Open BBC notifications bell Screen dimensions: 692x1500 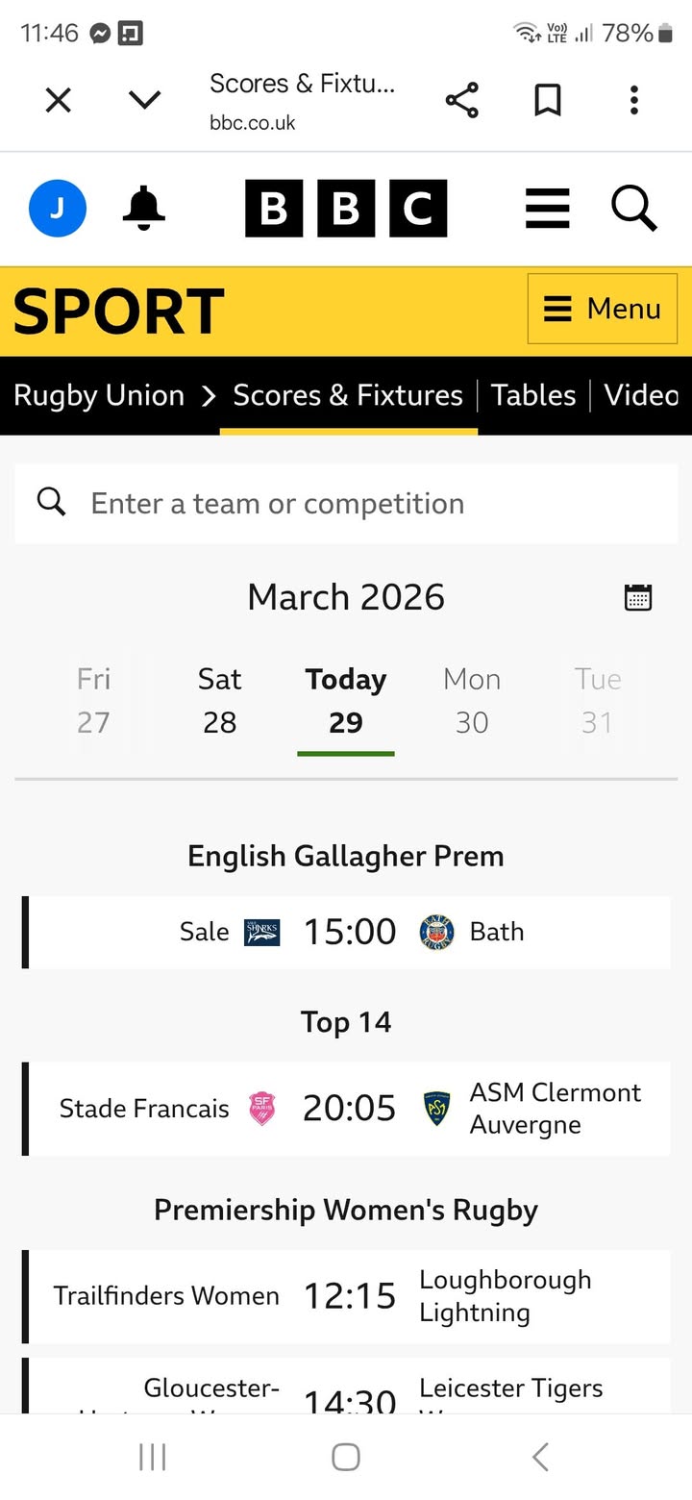pyautogui.click(x=144, y=208)
